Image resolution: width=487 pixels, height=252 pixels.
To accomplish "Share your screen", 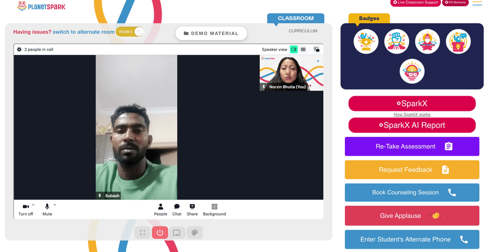I will pos(192,210).
